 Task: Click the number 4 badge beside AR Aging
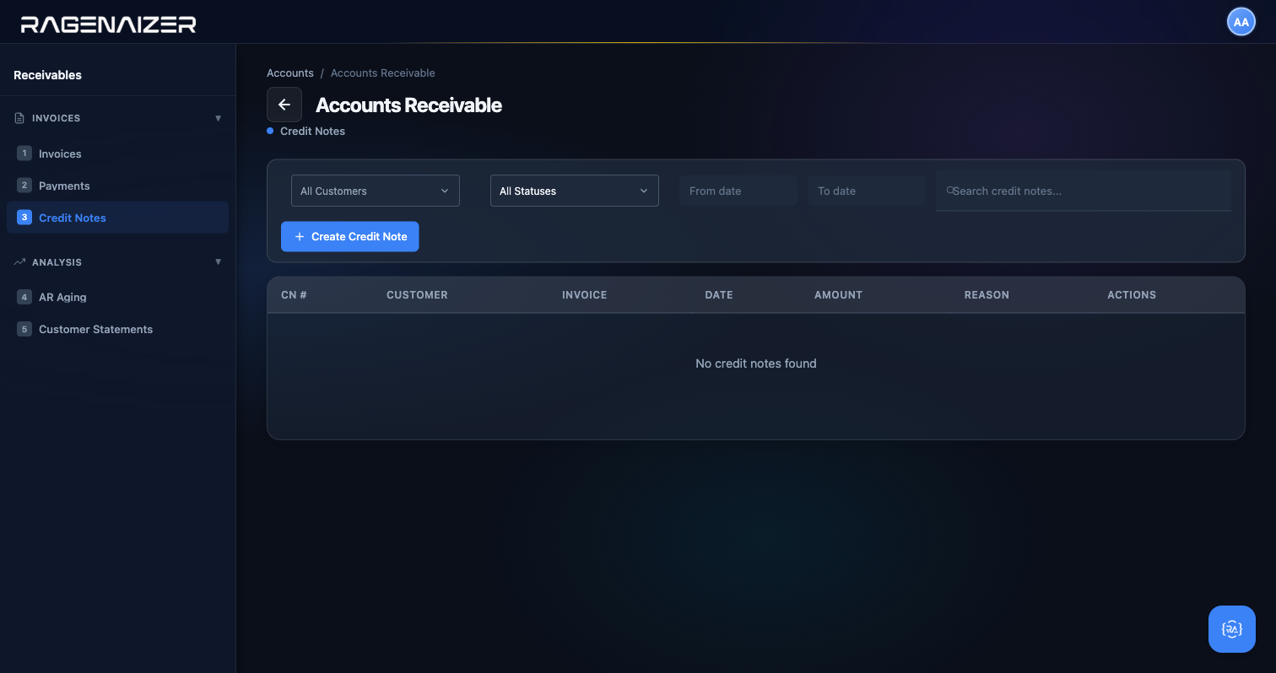24,297
